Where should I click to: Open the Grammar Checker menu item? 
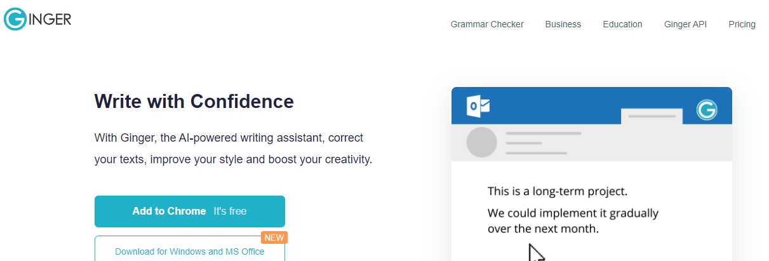tap(487, 24)
